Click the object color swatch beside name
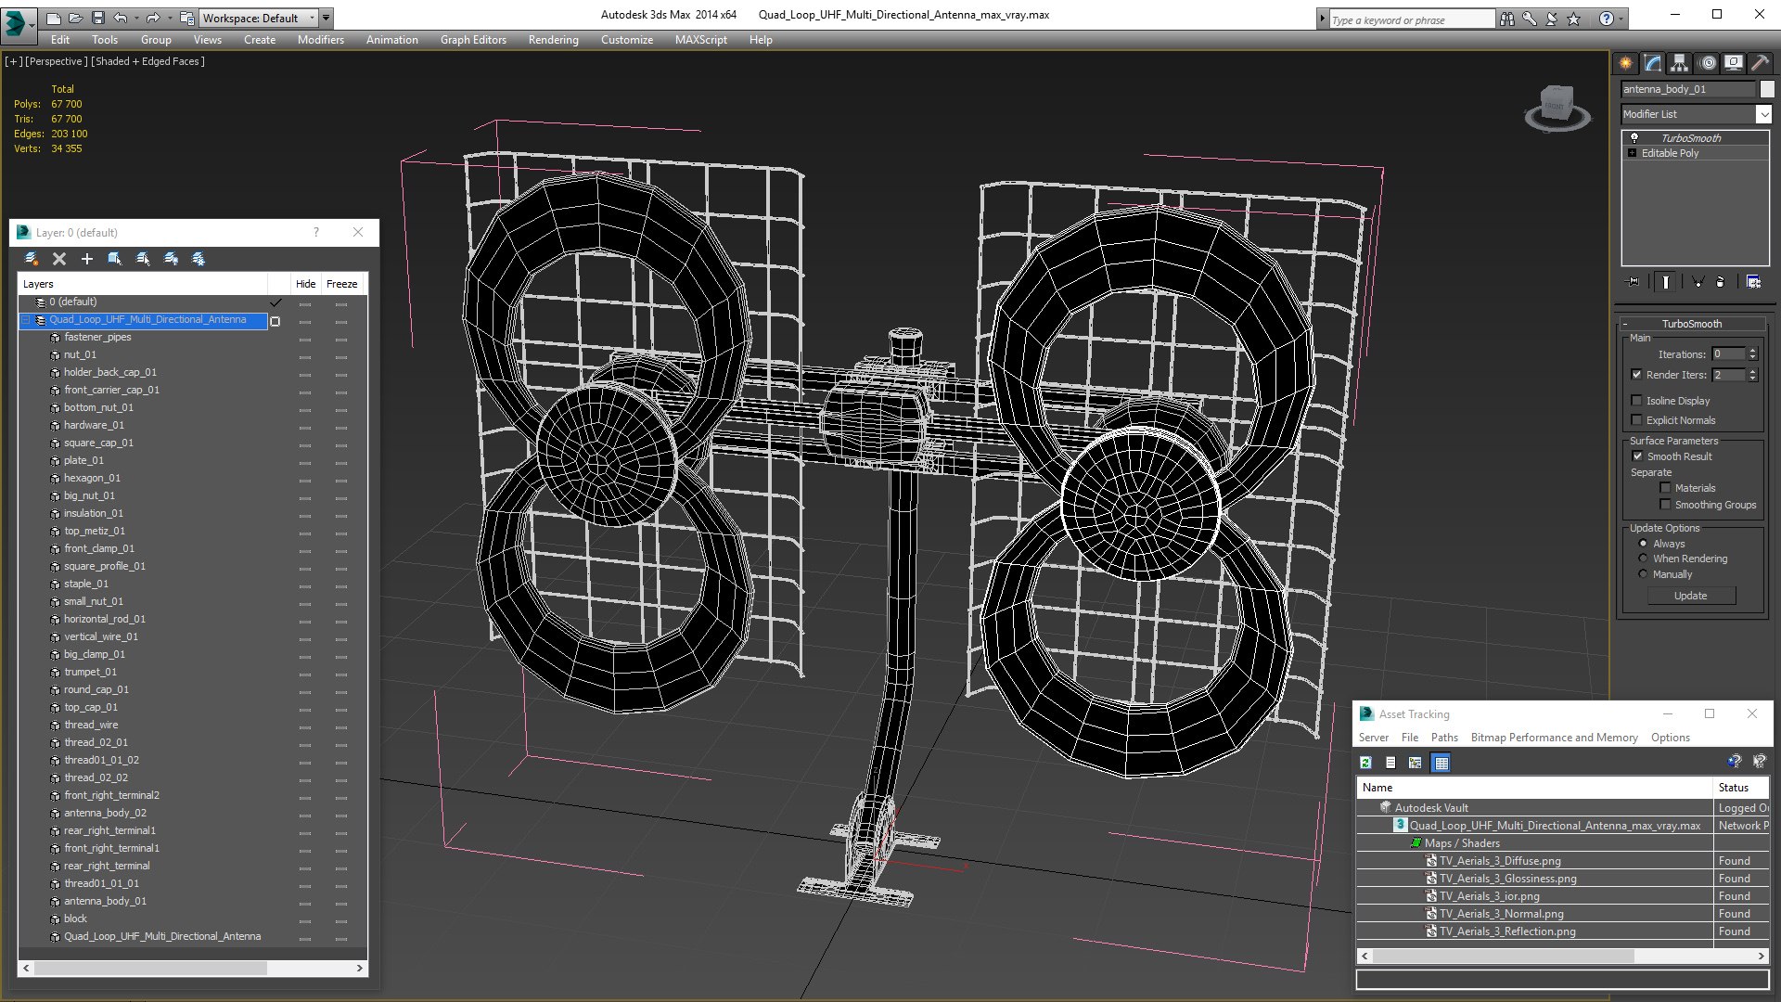This screenshot has width=1781, height=1002. (1767, 89)
